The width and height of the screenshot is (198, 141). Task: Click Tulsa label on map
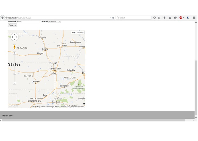(45, 95)
